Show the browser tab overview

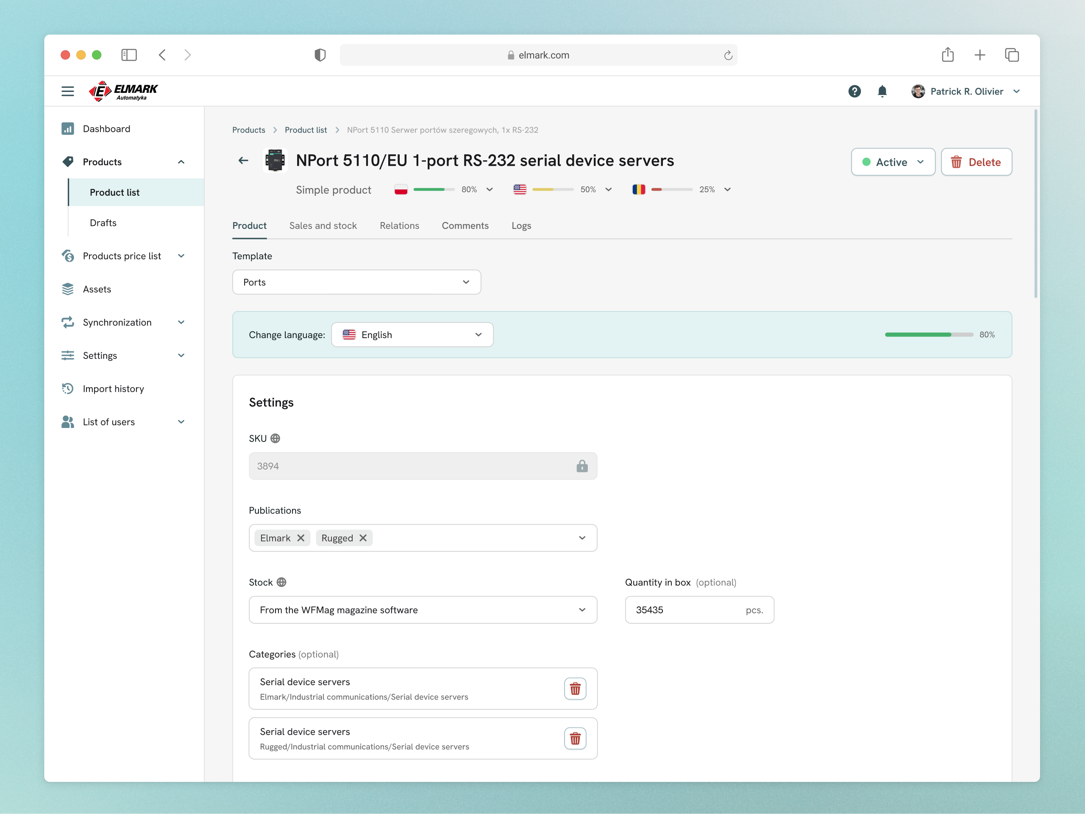point(1011,55)
